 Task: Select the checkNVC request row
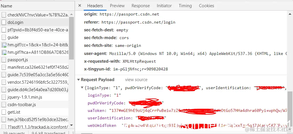tap(35, 15)
